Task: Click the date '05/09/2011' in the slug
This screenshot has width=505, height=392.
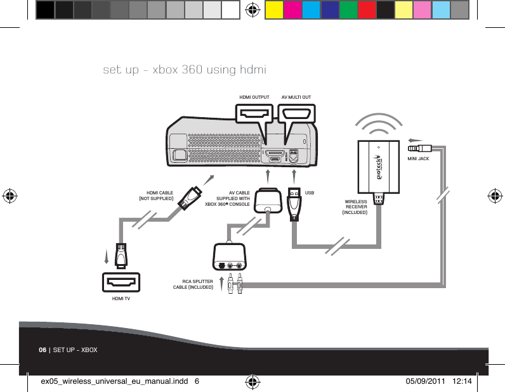Action: click(x=425, y=381)
